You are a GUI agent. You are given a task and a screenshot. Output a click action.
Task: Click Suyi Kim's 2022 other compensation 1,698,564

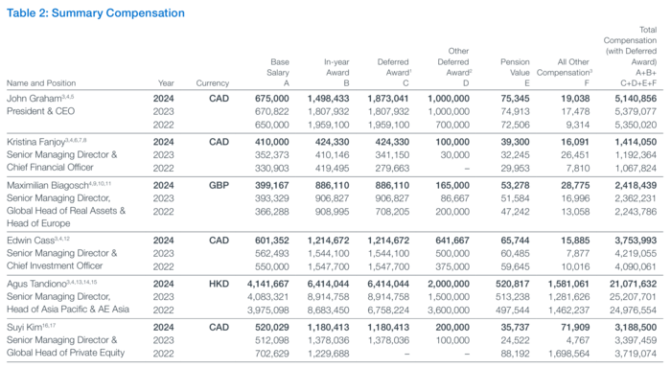pyautogui.click(x=568, y=354)
